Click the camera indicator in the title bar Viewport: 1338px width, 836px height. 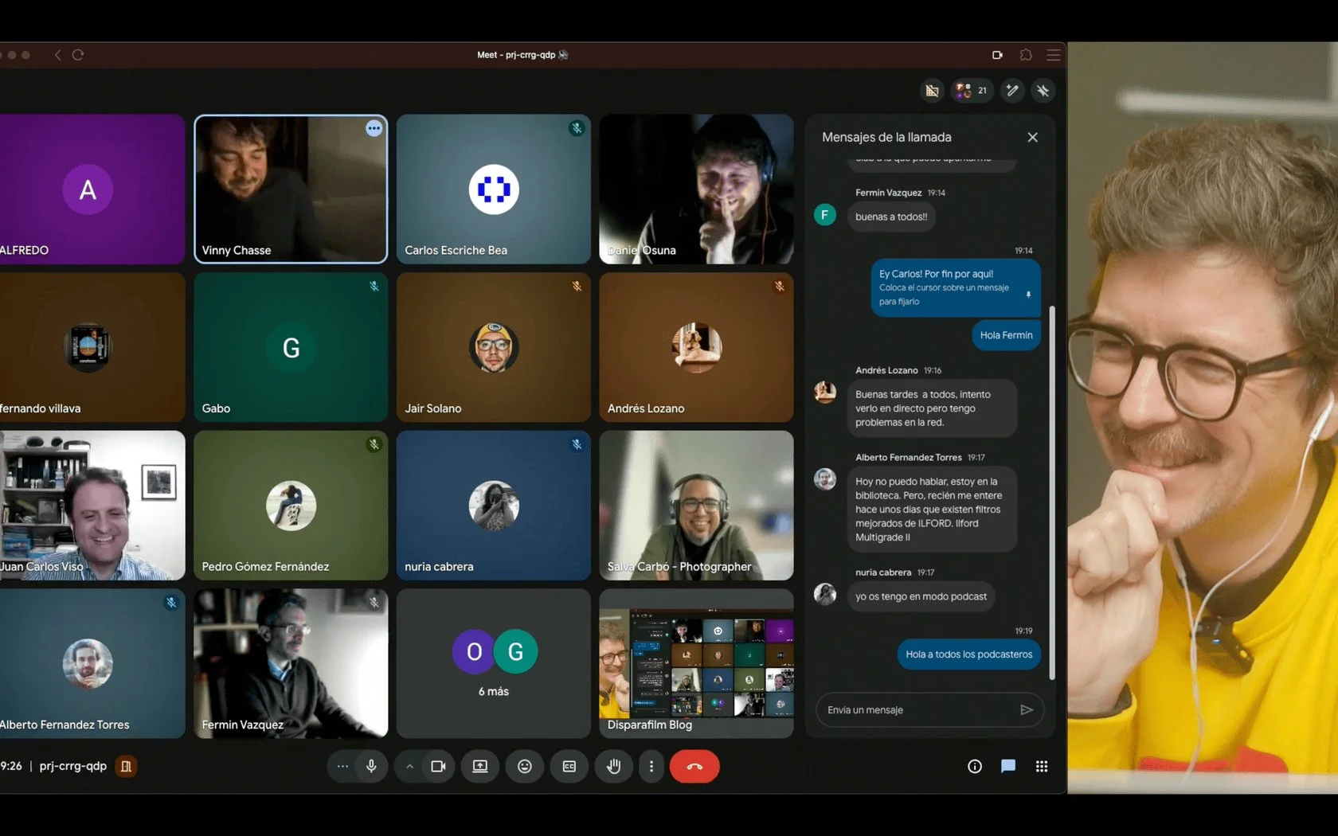tap(997, 55)
